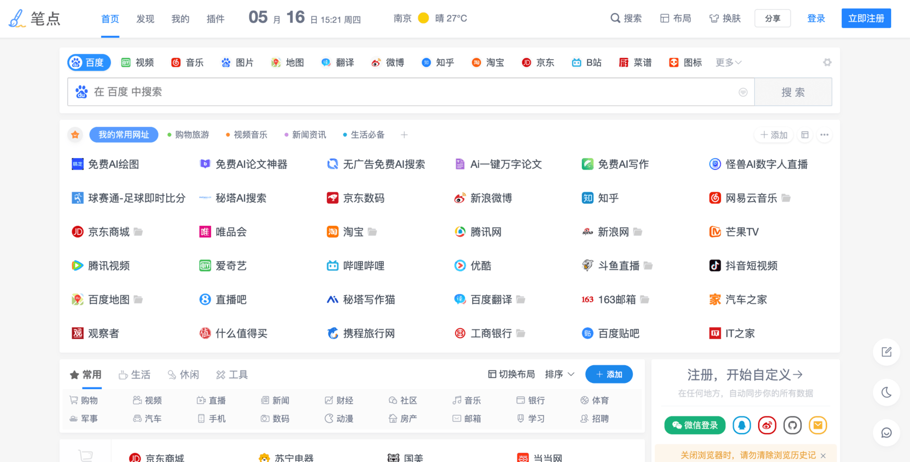
Task: Open 芒果TV bookmark
Action: (x=734, y=232)
